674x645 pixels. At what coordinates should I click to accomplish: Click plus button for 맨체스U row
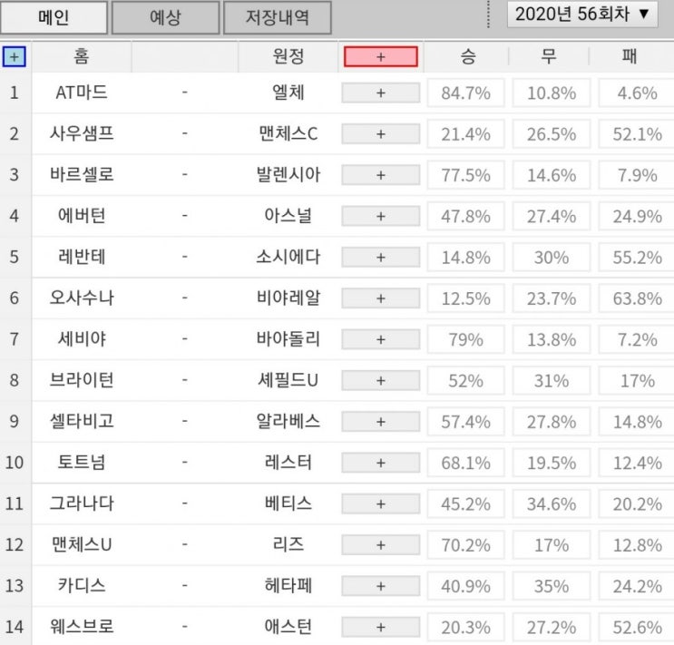(381, 545)
